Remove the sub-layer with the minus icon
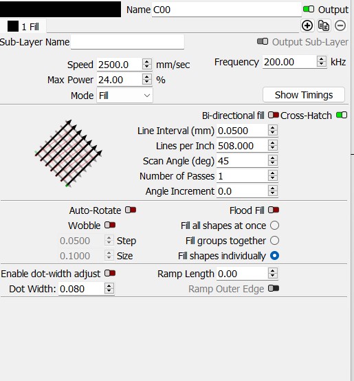354x381 pixels. (x=340, y=25)
